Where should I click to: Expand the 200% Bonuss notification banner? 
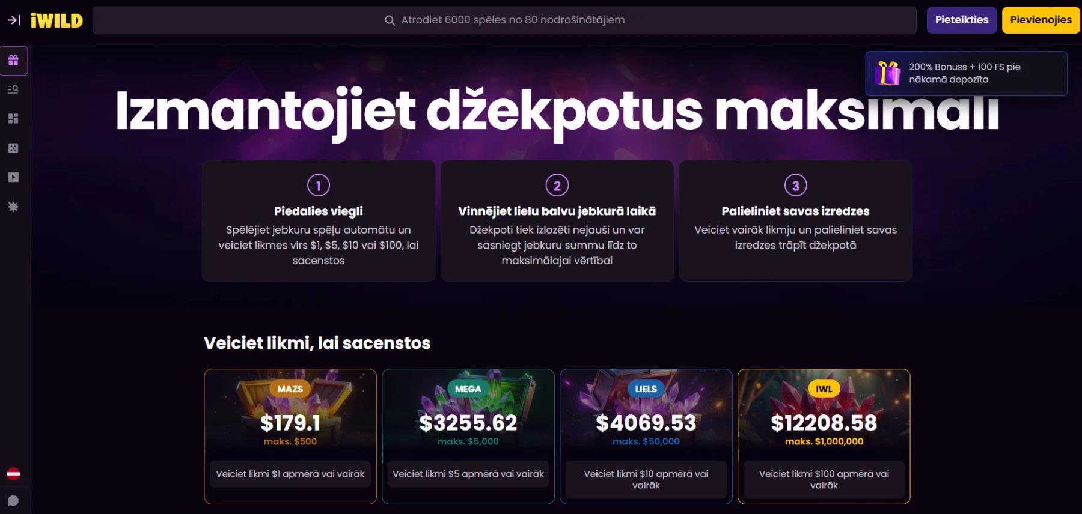coord(965,73)
